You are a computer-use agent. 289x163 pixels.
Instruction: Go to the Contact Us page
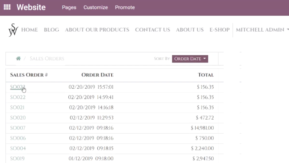[152, 30]
